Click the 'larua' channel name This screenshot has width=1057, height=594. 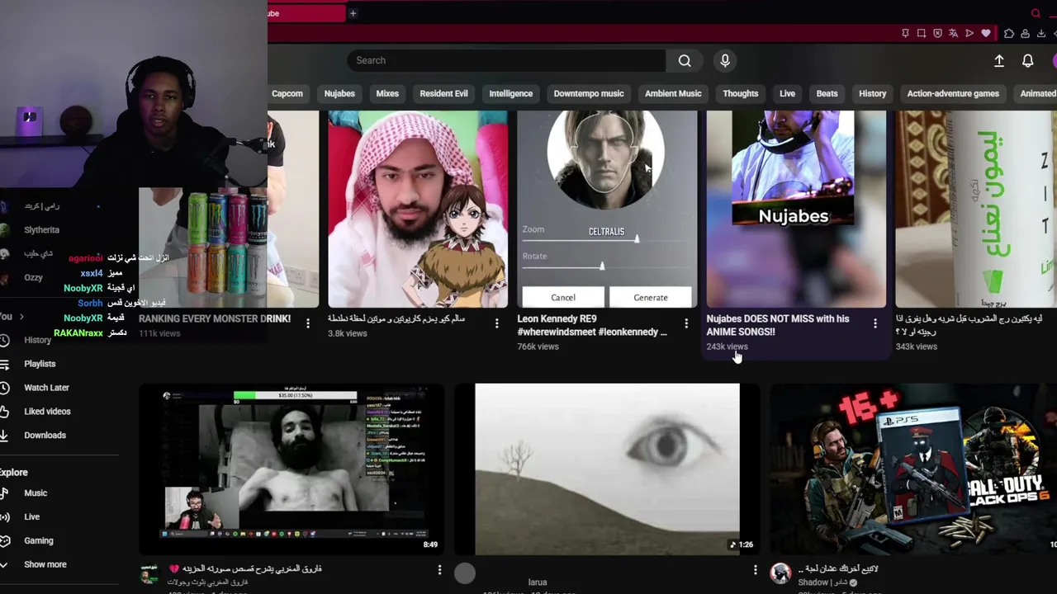point(537,582)
